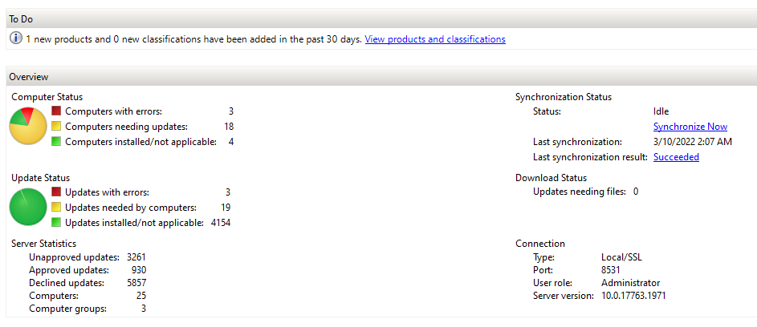757x327 pixels.
Task: Click the Unapproved updates count 3261
Action: (x=136, y=257)
